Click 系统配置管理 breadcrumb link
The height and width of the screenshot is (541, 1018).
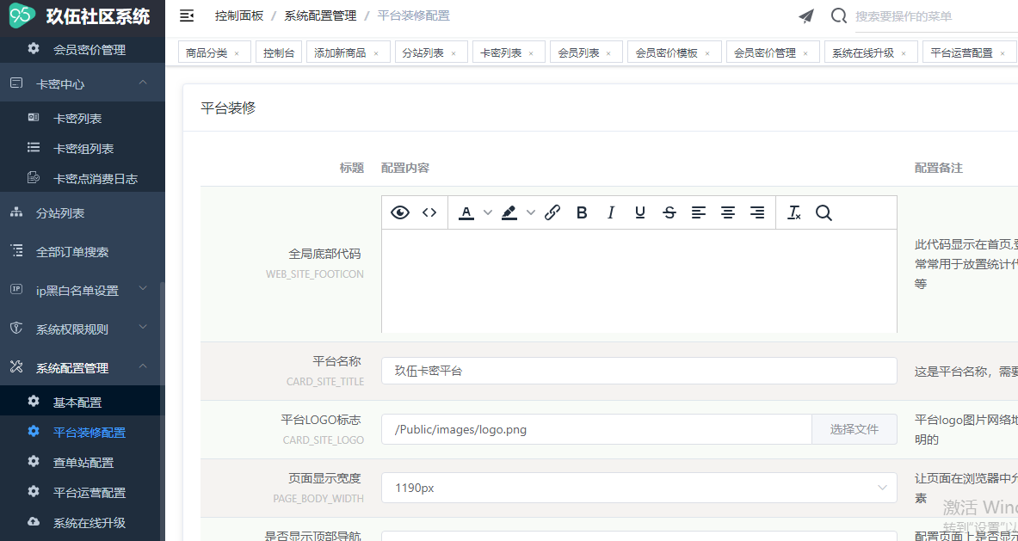coord(321,15)
